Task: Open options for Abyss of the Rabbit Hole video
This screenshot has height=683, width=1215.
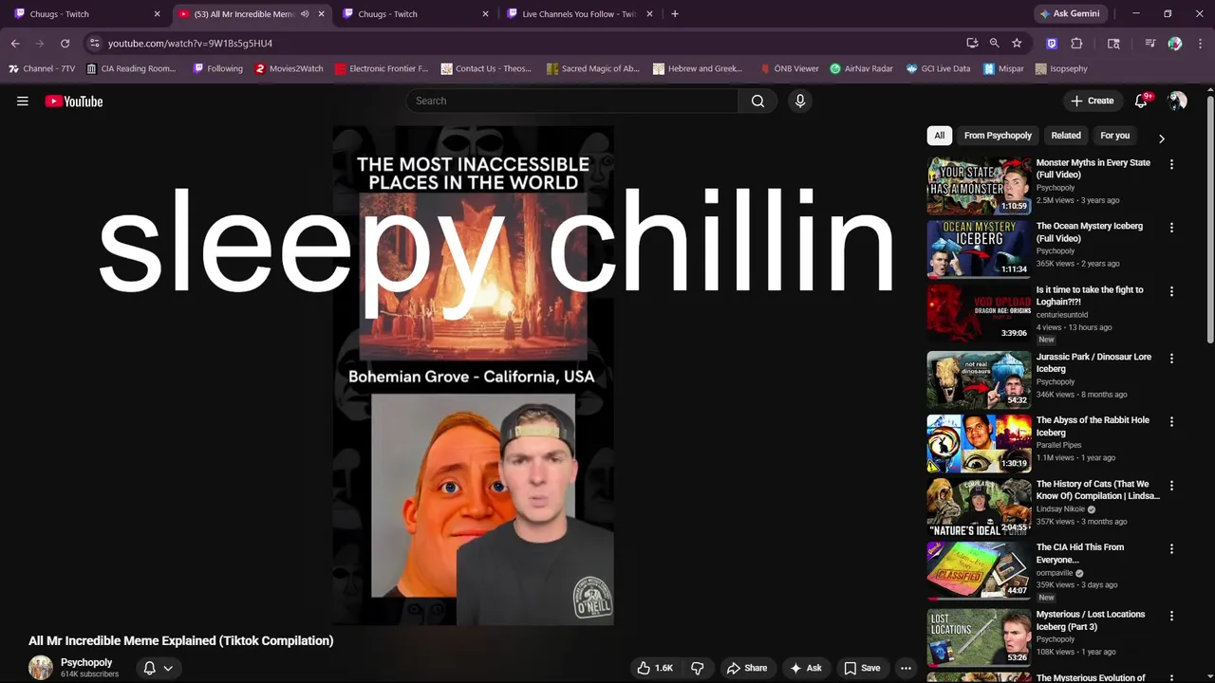Action: (x=1171, y=421)
